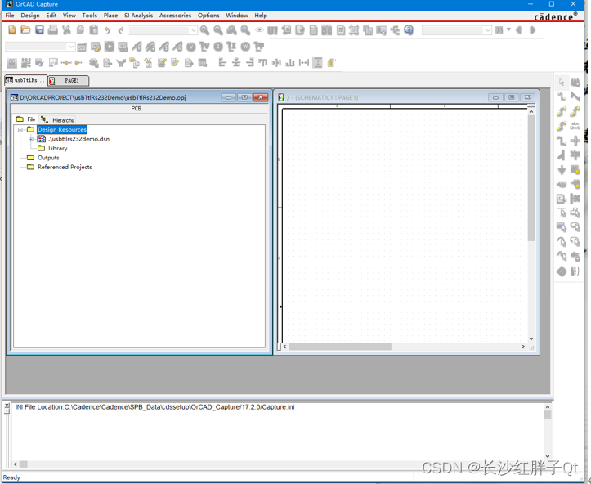The height and width of the screenshot is (484, 591).
Task: Click the small down arrow beside search options icon
Action: [x=508, y=29]
